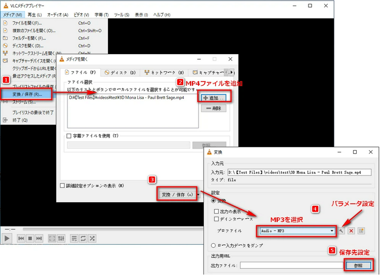Open extended settings equalizer icon
380x275 pixels.
point(61,239)
